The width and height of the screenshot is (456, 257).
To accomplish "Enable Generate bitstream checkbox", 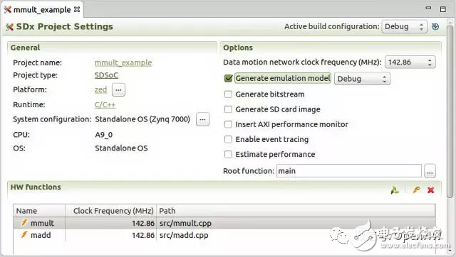I will coord(228,94).
